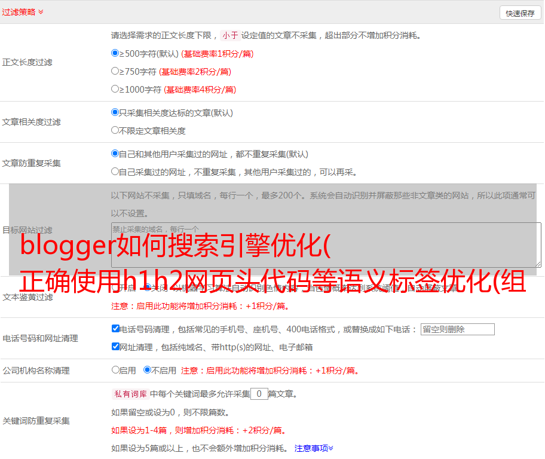
Task: Click the 留空则删除 replacement phone input
Action: (457, 329)
